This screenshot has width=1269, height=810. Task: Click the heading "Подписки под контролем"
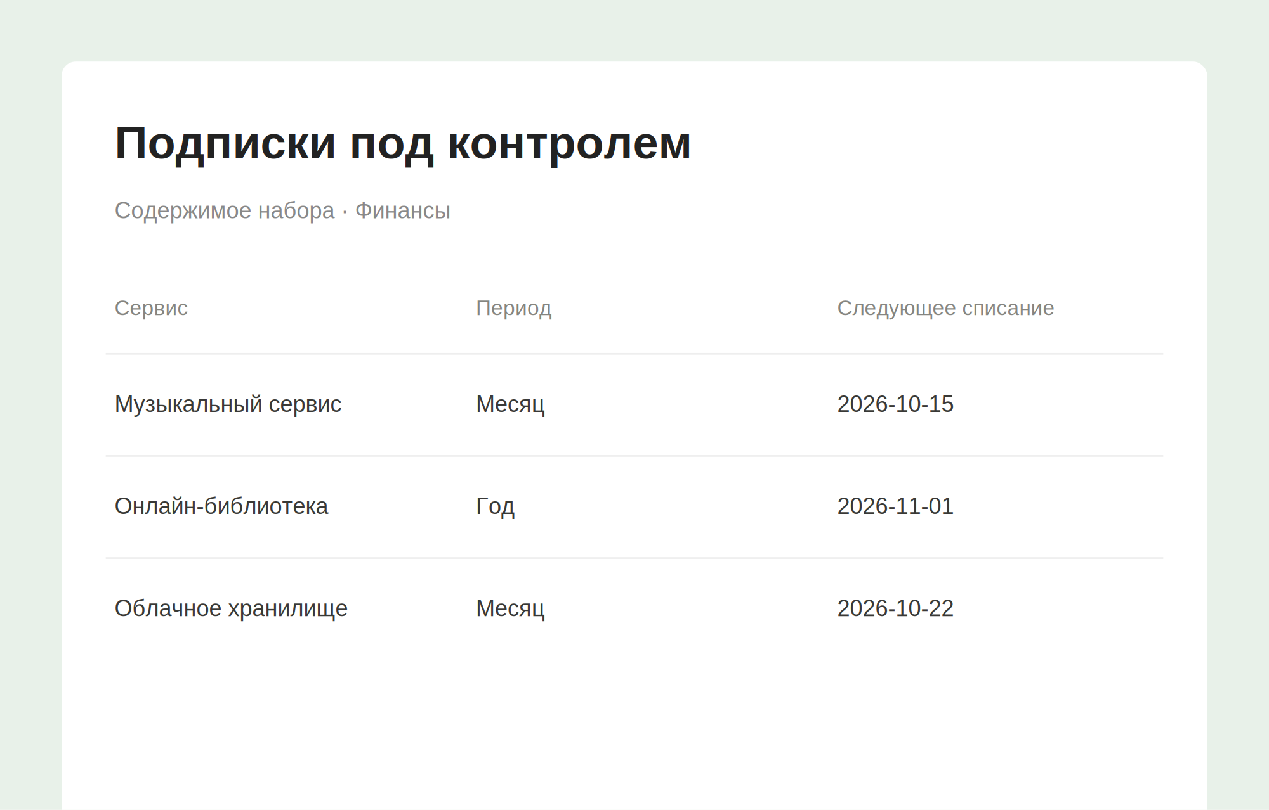pyautogui.click(x=403, y=145)
